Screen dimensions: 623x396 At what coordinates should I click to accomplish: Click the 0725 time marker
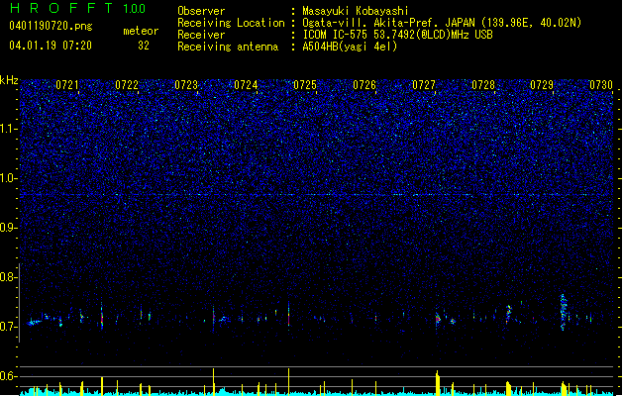pyautogui.click(x=305, y=85)
